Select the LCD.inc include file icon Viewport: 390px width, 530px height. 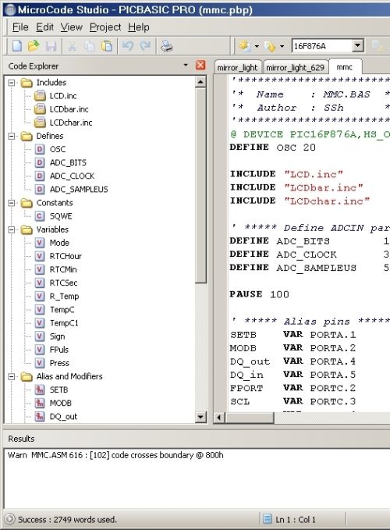(x=40, y=96)
